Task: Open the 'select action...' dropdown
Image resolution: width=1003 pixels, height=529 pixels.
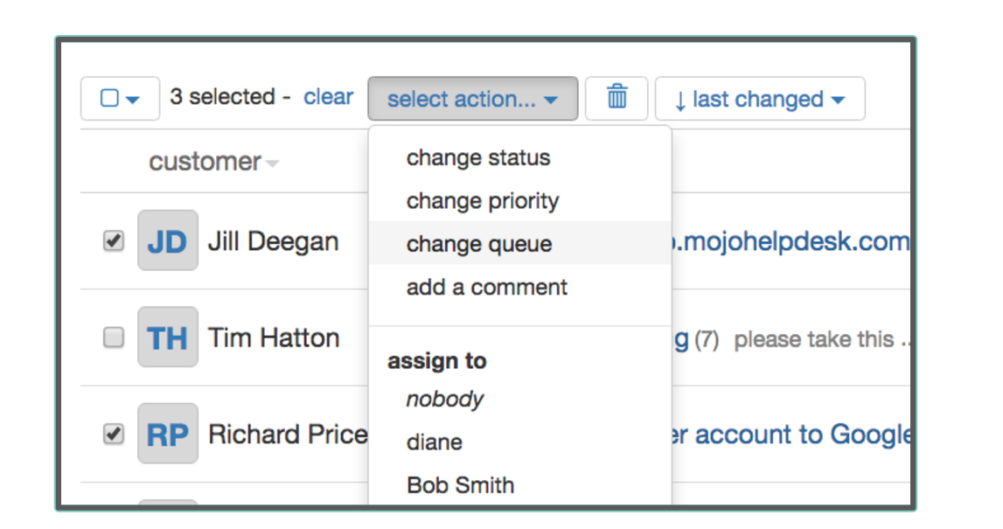Action: [472, 99]
